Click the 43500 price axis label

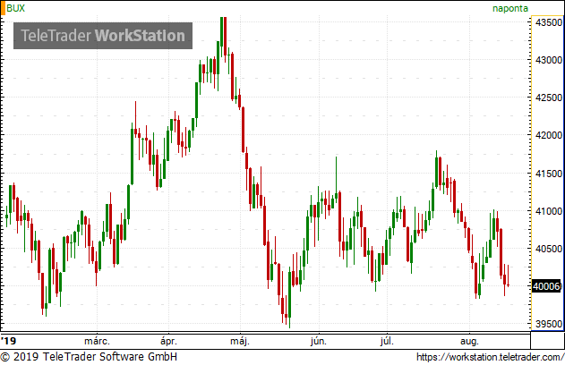[548, 22]
